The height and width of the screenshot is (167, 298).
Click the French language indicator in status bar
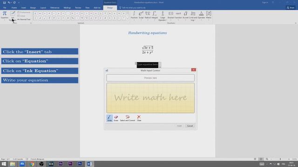coord(37,159)
